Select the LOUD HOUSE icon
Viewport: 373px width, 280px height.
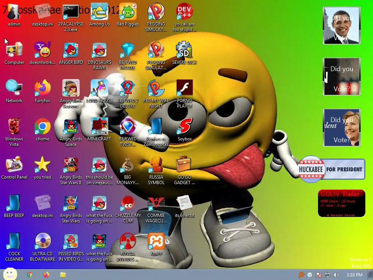[x=99, y=88]
